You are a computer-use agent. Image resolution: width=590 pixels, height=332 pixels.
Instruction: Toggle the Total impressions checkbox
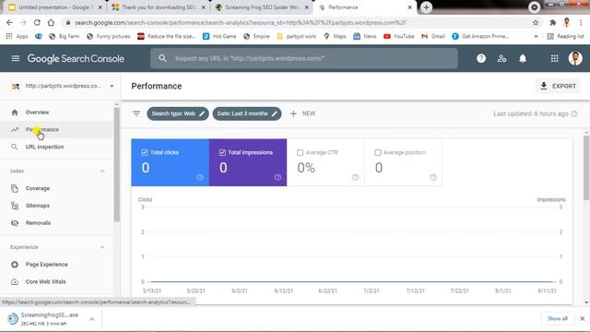tap(222, 152)
